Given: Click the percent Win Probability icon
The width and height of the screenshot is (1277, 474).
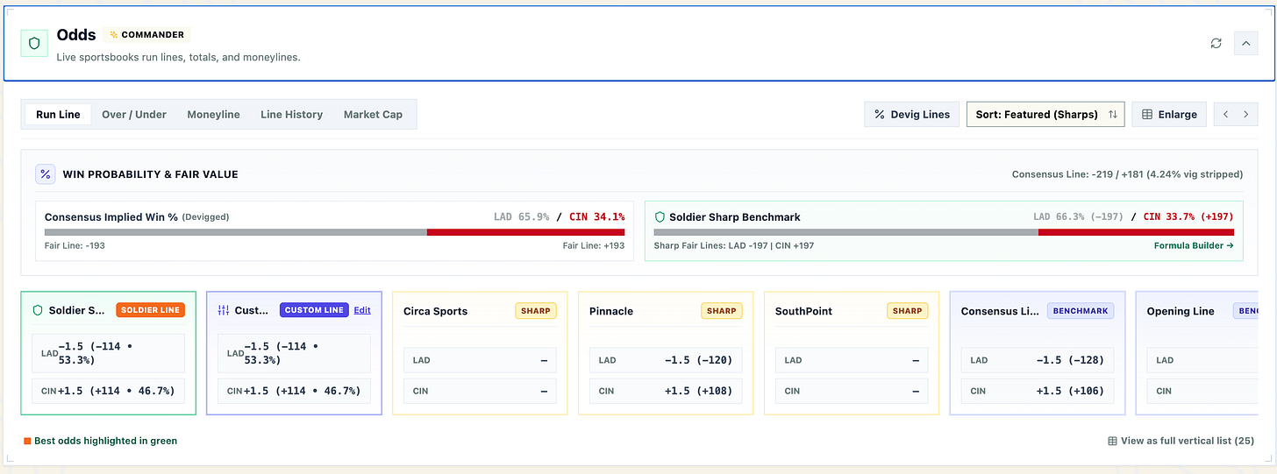Looking at the screenshot, I should [x=46, y=174].
